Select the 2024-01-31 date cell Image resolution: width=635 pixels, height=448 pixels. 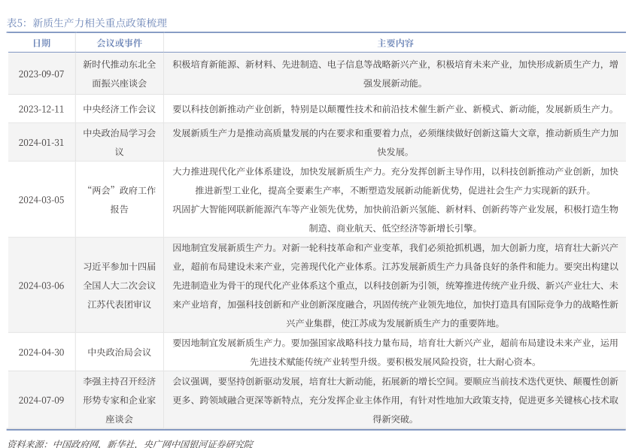tap(41, 142)
